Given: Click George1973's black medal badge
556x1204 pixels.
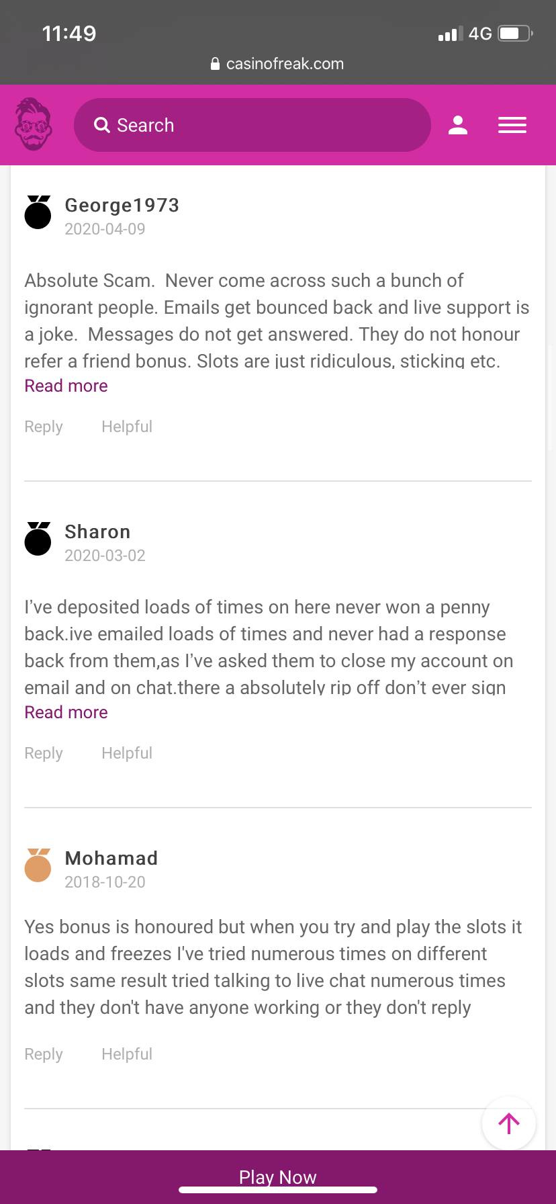Looking at the screenshot, I should (38, 212).
